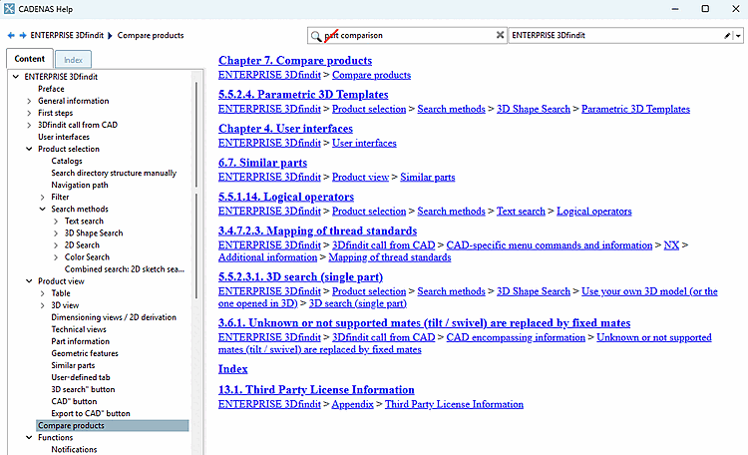The image size is (748, 455).
Task: Follow the NX breadcrumb link
Action: [671, 244]
